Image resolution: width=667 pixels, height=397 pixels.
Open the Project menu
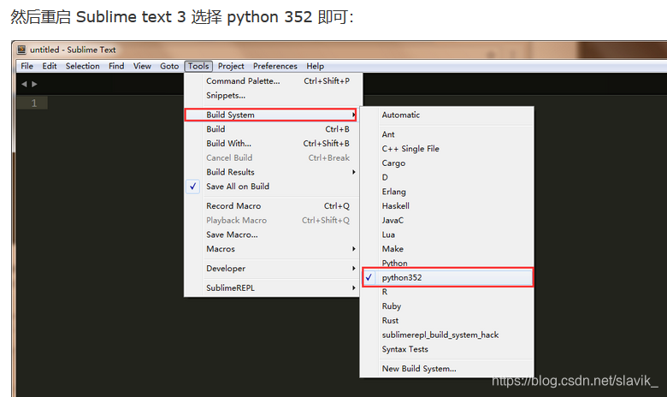pos(231,66)
